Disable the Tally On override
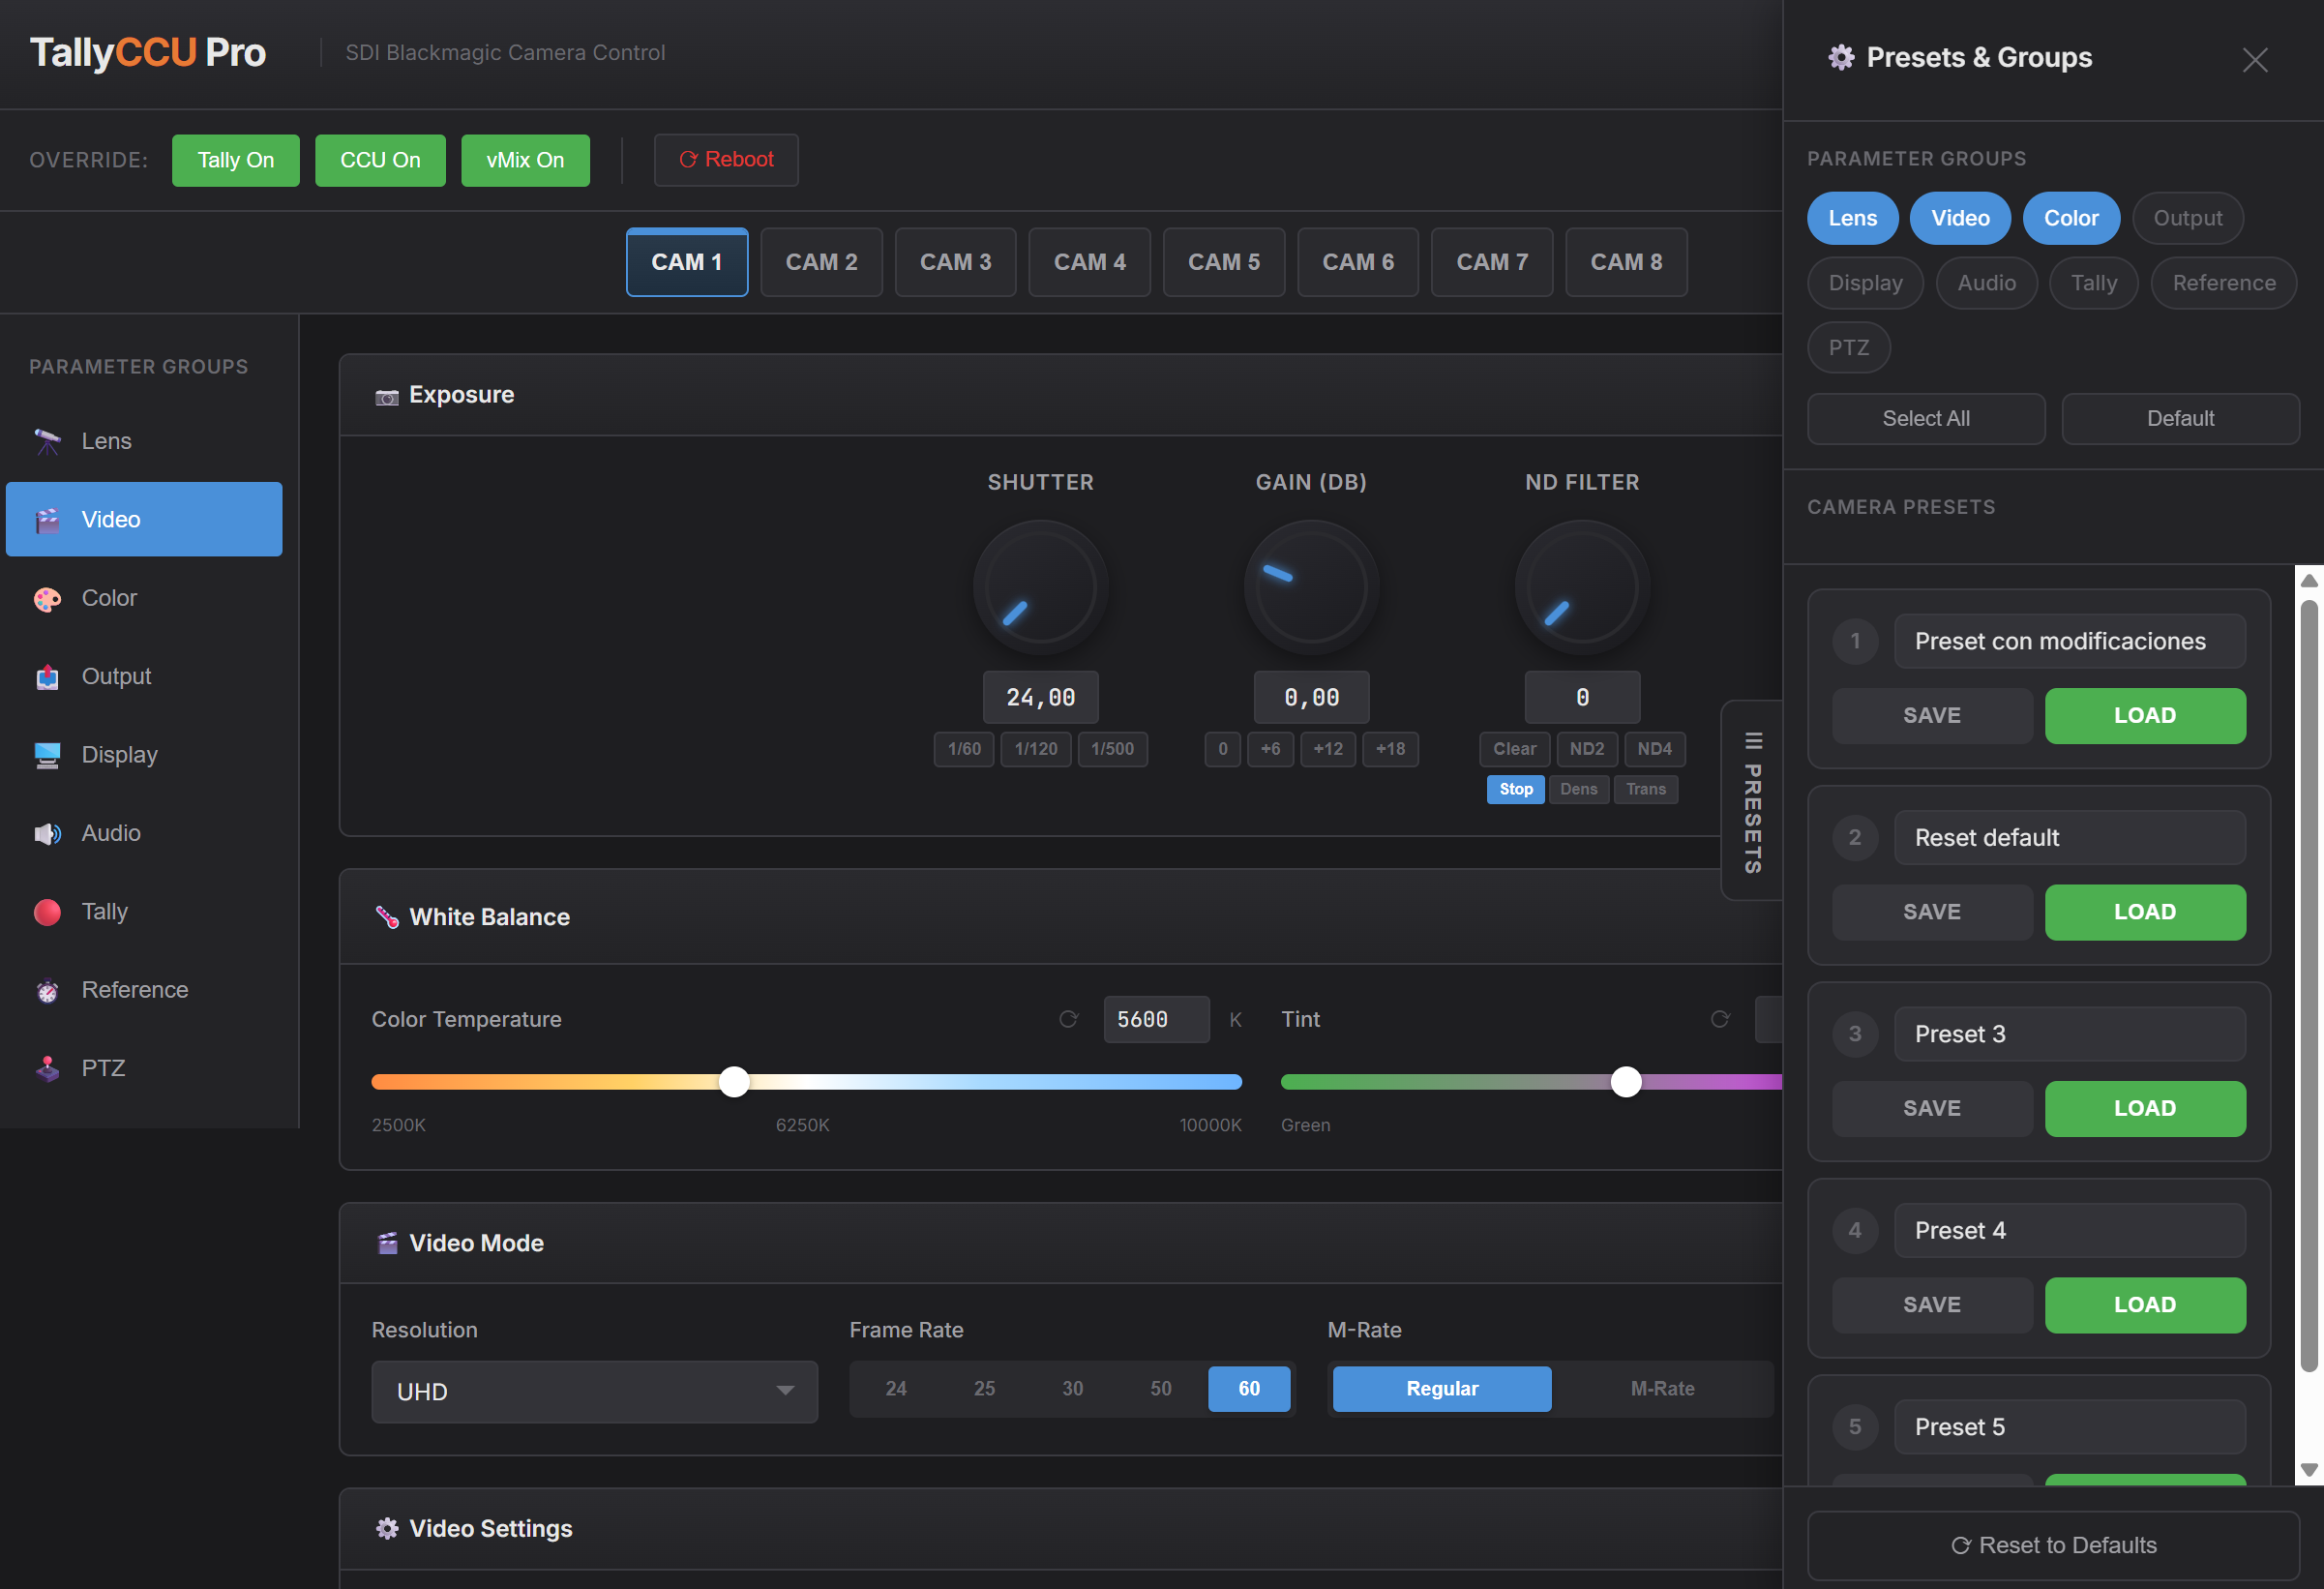Viewport: 2324px width, 1589px height. click(235, 160)
